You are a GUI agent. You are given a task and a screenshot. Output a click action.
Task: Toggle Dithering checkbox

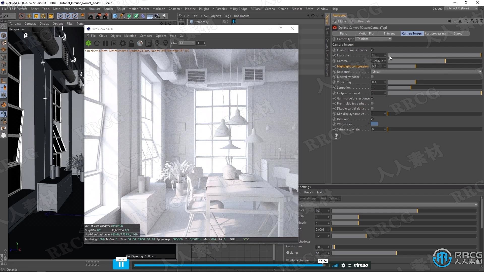pos(372,119)
